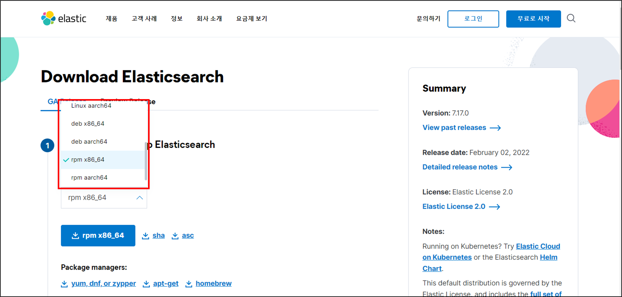Image resolution: width=622 pixels, height=297 pixels.
Task: Open the sha download link
Action: (x=159, y=236)
